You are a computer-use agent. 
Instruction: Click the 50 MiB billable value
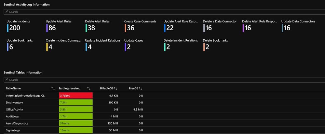(x=114, y=130)
